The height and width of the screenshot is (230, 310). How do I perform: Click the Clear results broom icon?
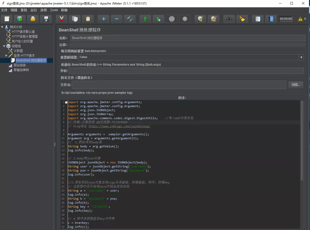pos(200,19)
